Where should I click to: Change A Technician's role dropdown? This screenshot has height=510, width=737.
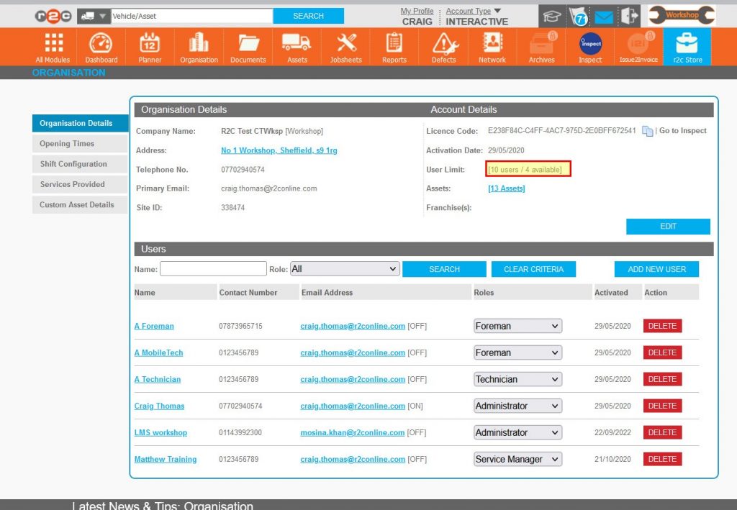point(517,379)
